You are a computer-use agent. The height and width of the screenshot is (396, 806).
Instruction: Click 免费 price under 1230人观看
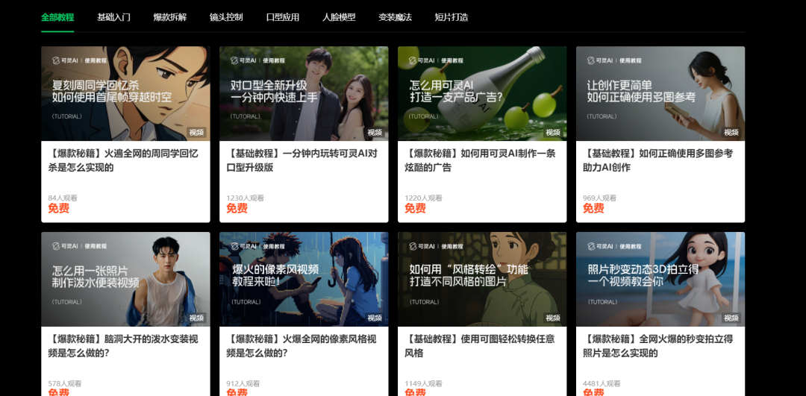click(237, 208)
